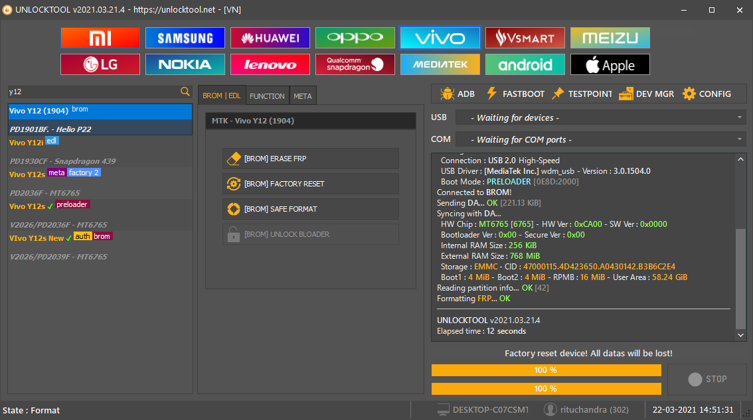Click the 22-03-2021 14:51:31 timestamp

tap(693, 410)
